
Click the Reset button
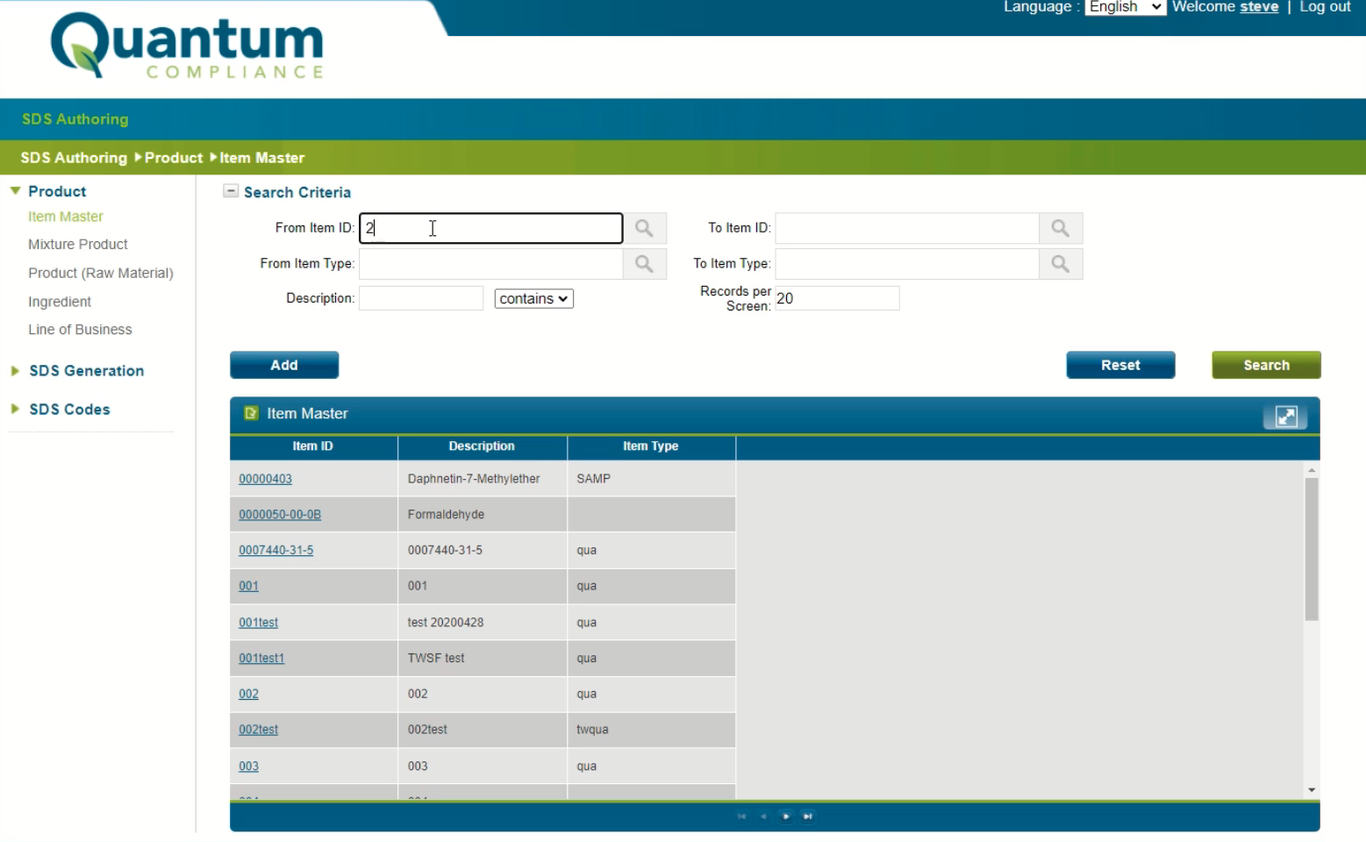click(x=1120, y=365)
